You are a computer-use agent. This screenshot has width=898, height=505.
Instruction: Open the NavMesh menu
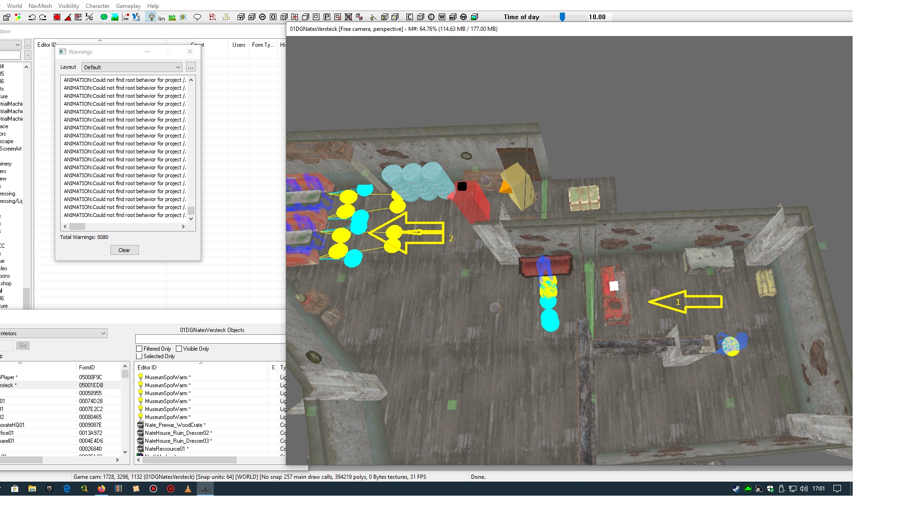(x=40, y=6)
